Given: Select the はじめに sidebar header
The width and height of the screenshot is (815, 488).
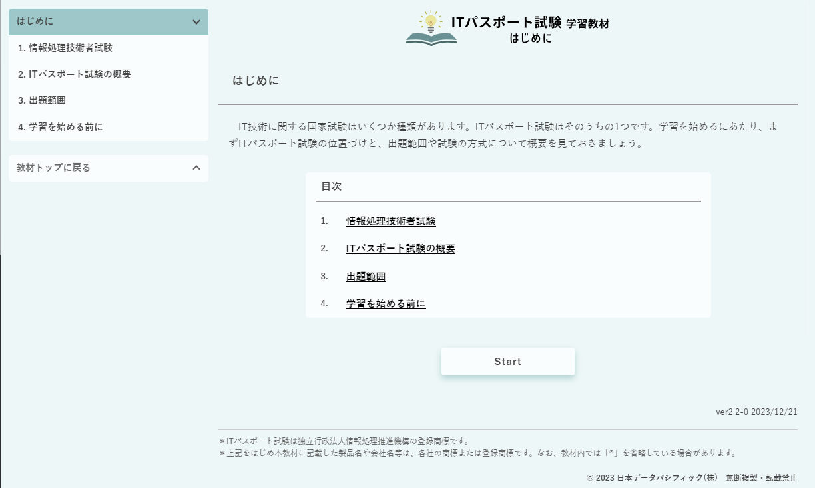Looking at the screenshot, I should click(x=109, y=22).
